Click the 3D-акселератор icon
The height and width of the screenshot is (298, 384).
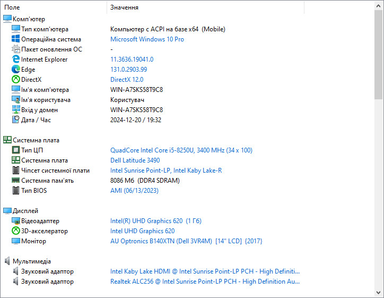pos(16,231)
